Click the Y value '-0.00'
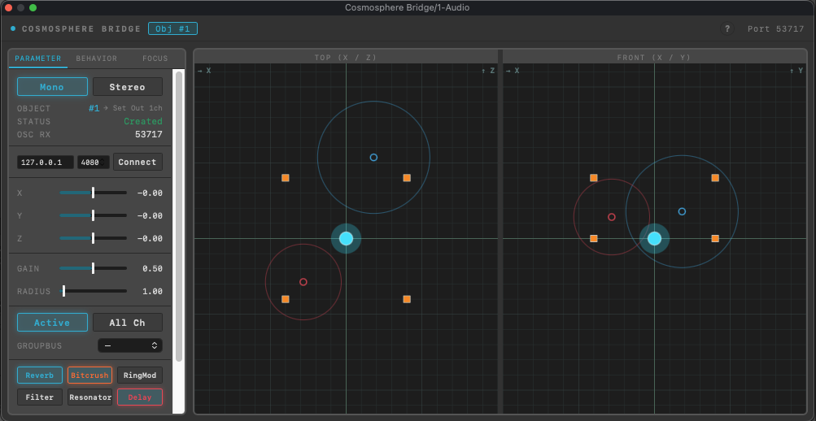The image size is (816, 421). click(150, 215)
